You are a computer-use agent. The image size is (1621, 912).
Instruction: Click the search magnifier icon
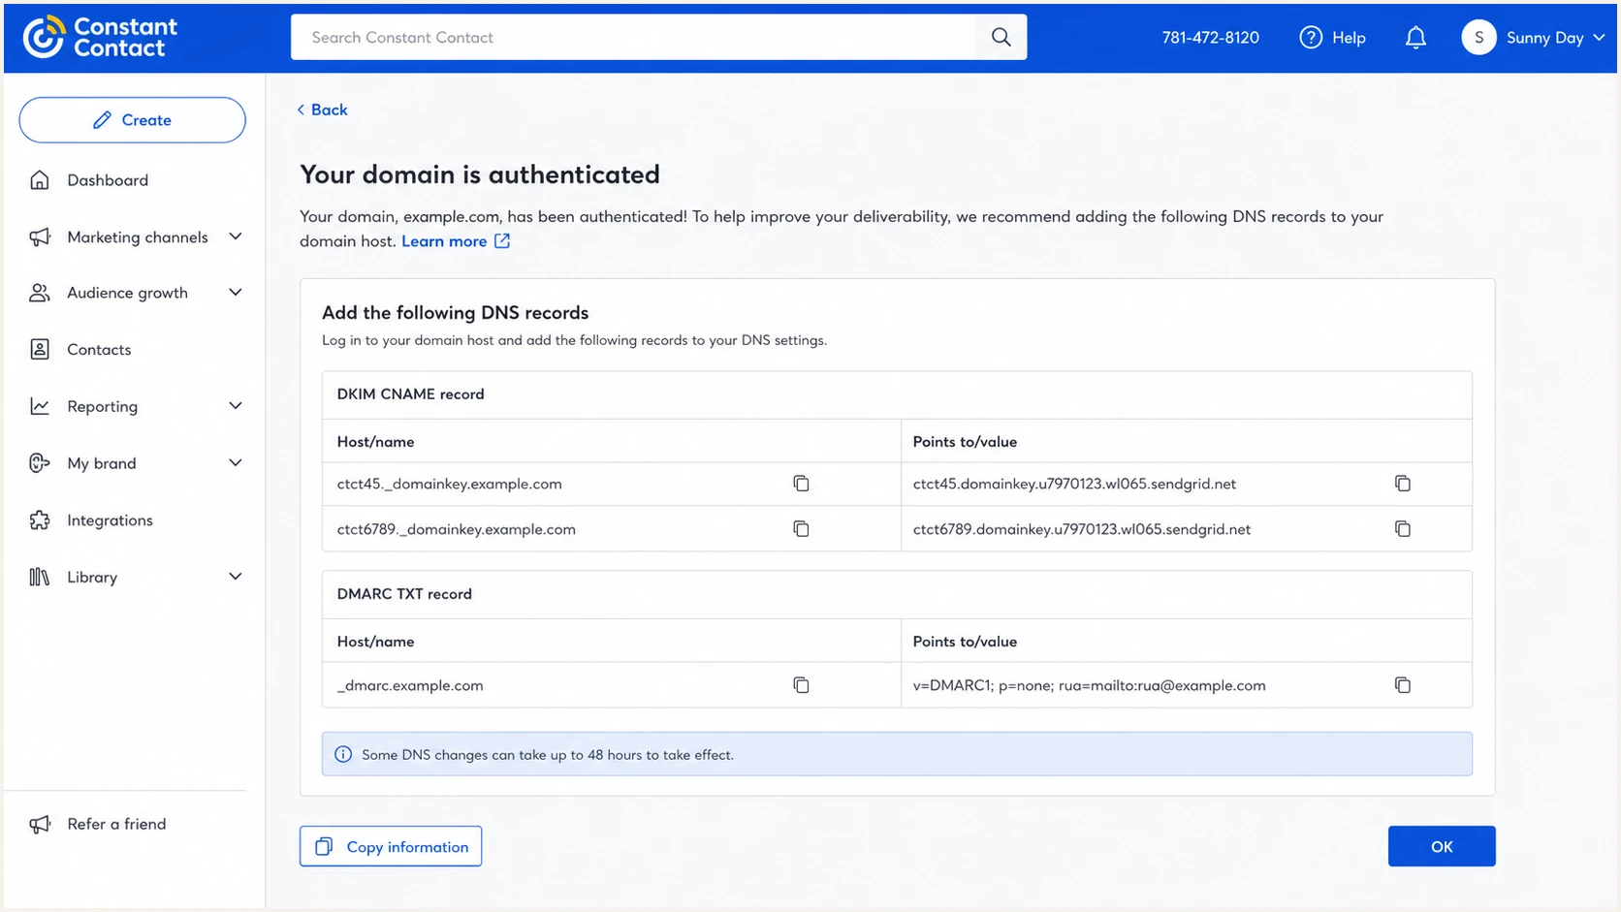[1001, 37]
